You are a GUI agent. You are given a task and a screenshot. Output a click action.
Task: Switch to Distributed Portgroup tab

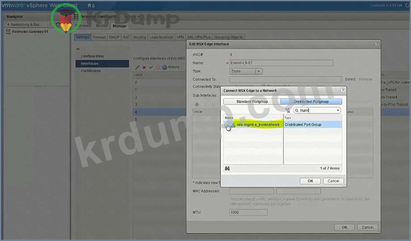click(311, 102)
